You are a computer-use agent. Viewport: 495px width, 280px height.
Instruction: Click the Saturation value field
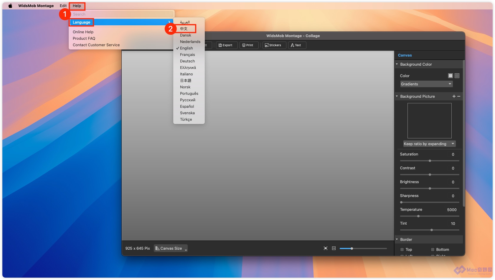point(453,154)
